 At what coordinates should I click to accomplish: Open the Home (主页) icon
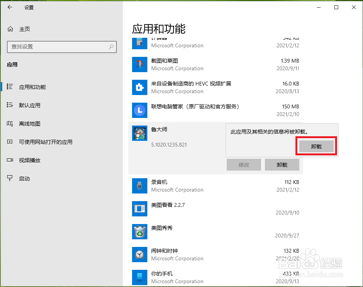(x=10, y=29)
